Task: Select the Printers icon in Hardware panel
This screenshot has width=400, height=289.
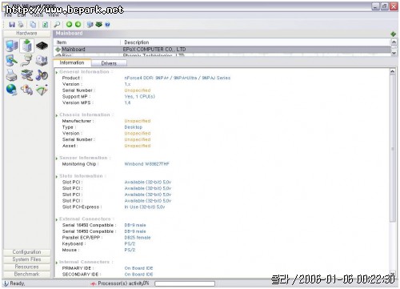Action: (x=12, y=75)
